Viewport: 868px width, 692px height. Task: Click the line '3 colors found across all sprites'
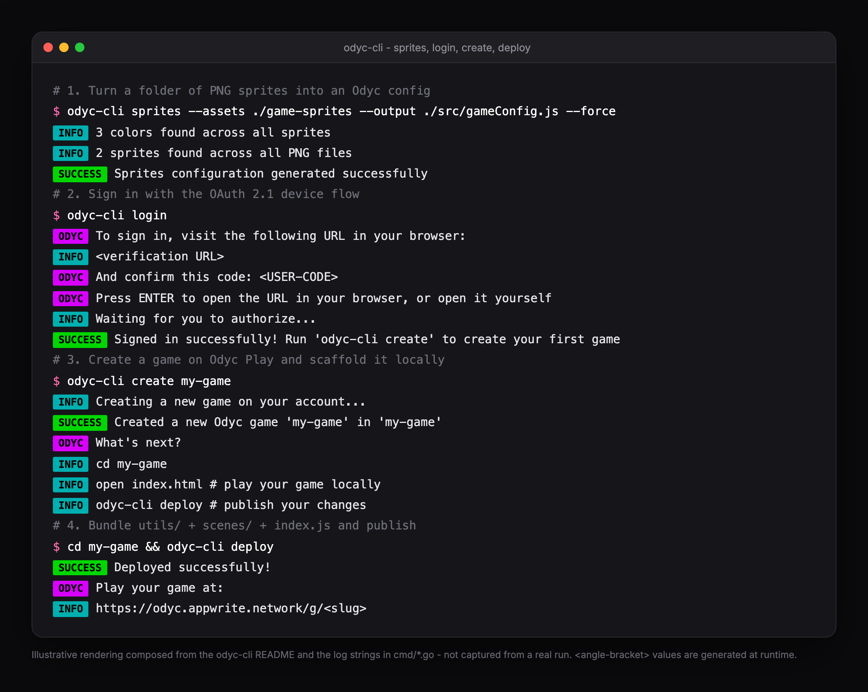click(213, 133)
